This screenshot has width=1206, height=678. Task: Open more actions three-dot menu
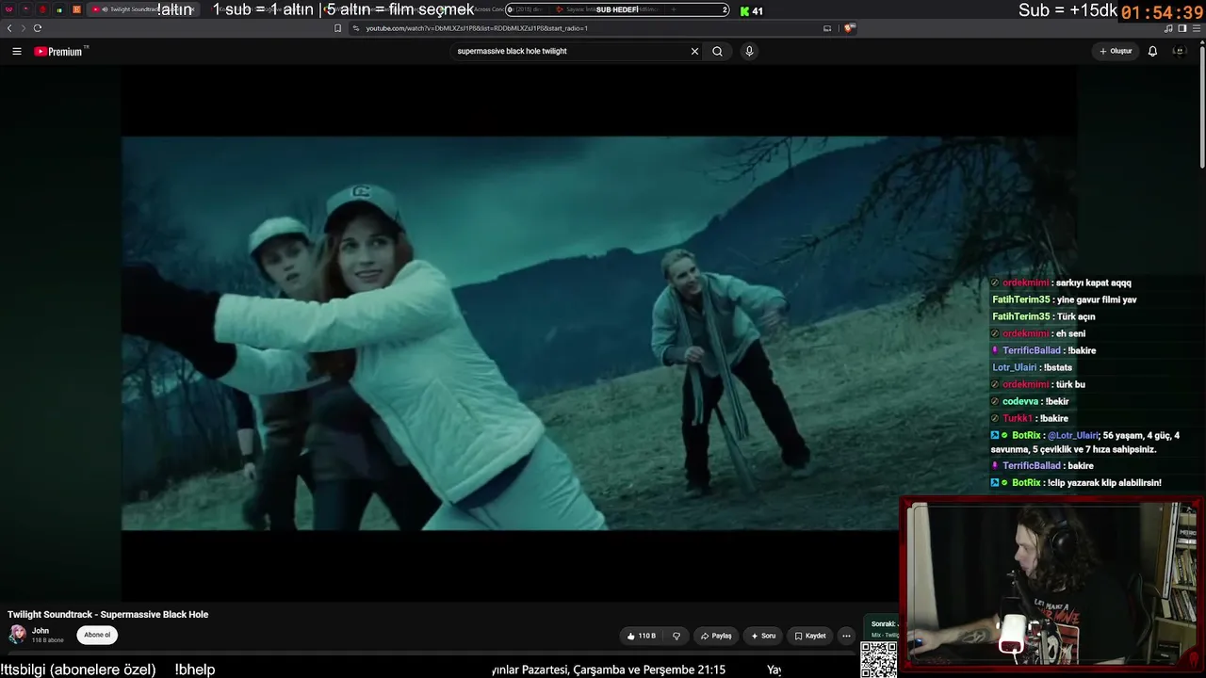point(846,636)
